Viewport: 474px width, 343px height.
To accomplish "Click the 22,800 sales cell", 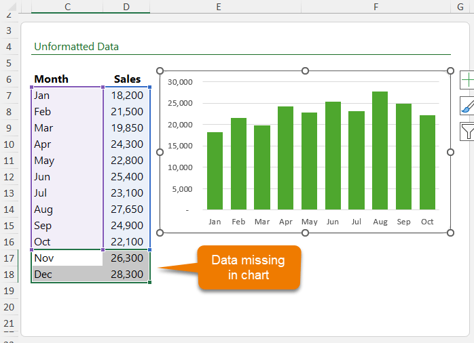I will (126, 161).
